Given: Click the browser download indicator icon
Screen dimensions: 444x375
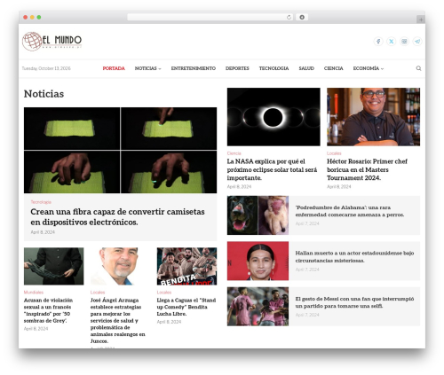Looking at the screenshot, I should coord(302,17).
